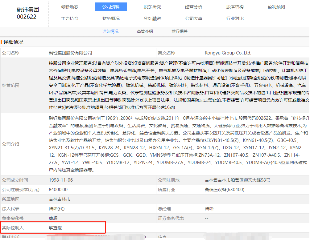The height and width of the screenshot is (241, 310).
Task: Select the industry value 高低压设备(630400)
Action: point(225,190)
